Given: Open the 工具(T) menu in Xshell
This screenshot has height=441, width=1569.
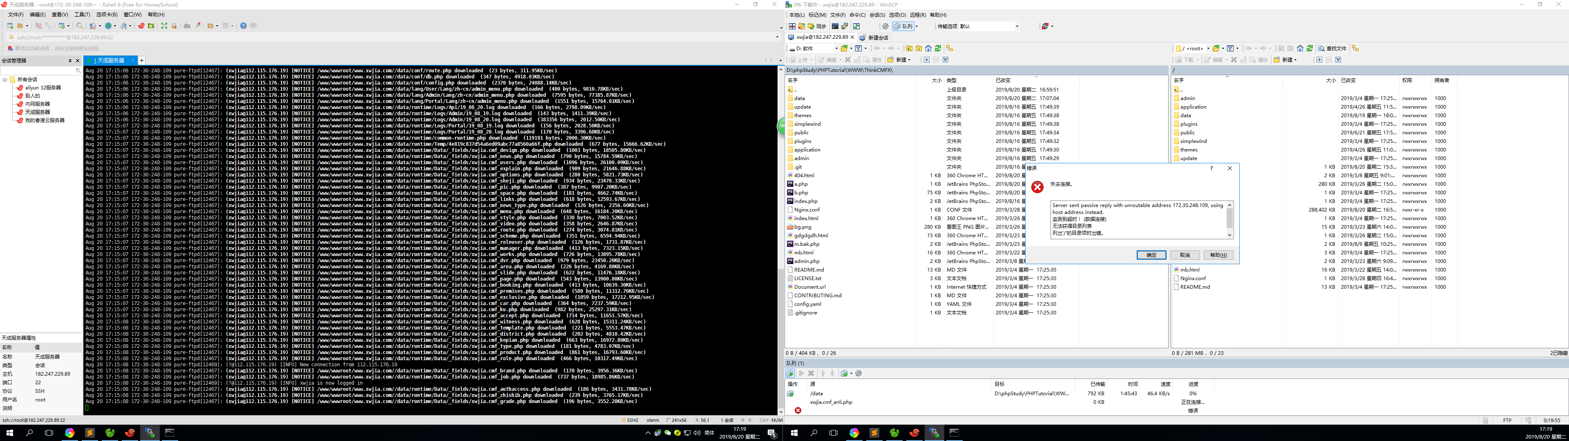Looking at the screenshot, I should 82,15.
